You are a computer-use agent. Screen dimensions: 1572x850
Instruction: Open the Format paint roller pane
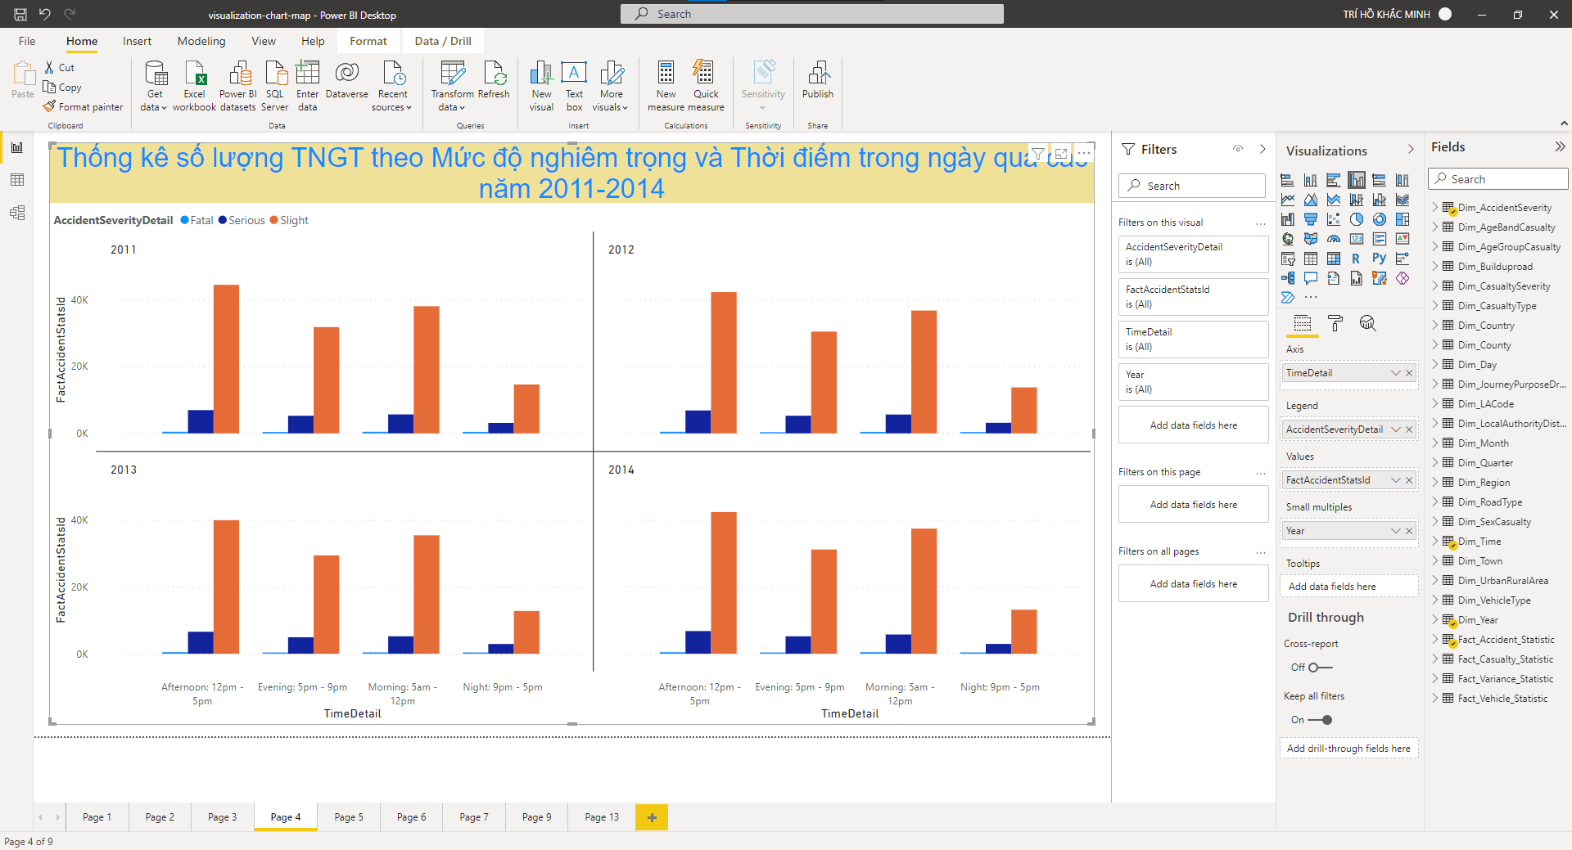click(1335, 323)
